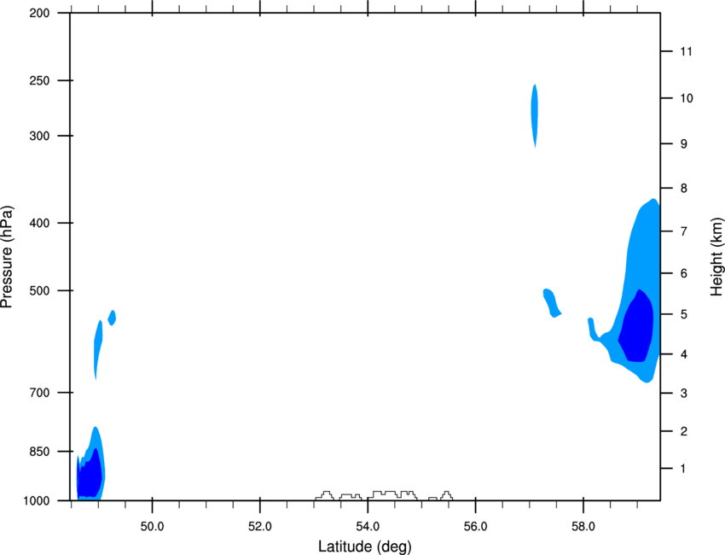The width and height of the screenshot is (725, 555).
Task: Click the 9 km height tick label
Action: point(684,144)
